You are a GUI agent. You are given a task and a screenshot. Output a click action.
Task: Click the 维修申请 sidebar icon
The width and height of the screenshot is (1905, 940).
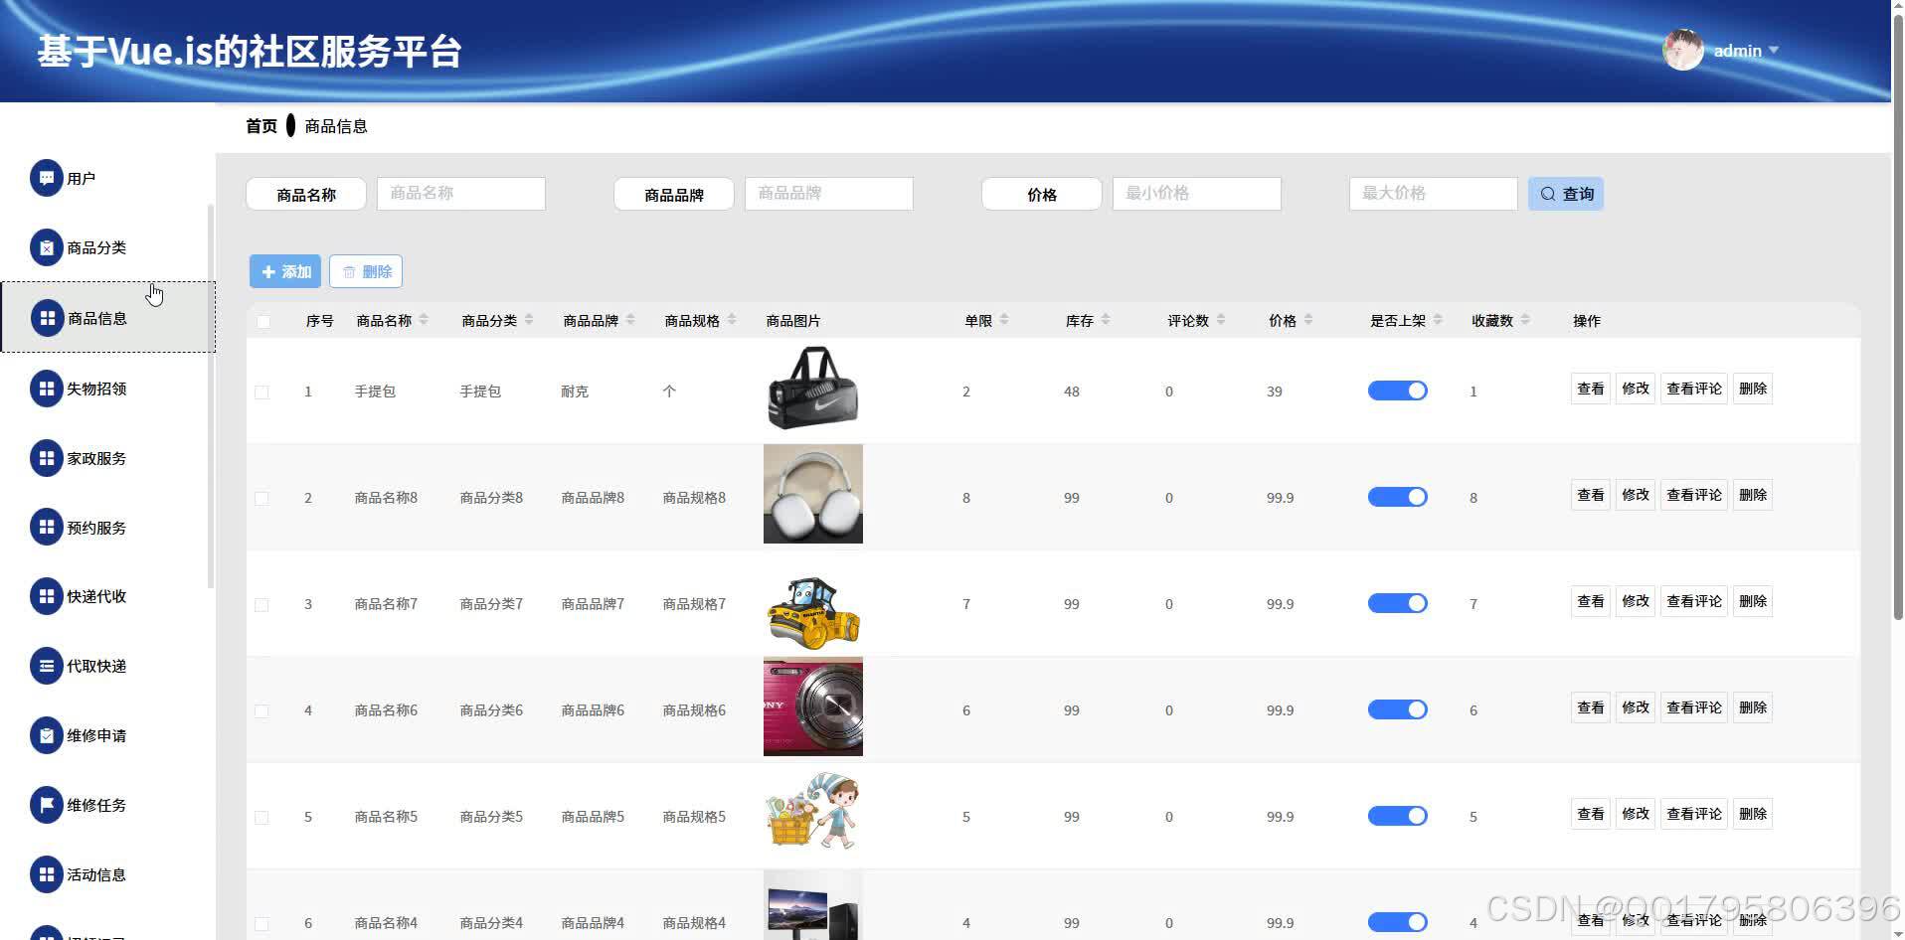point(46,735)
